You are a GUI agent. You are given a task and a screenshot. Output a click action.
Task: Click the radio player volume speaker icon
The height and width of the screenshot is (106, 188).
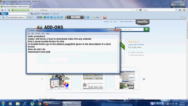82,17
